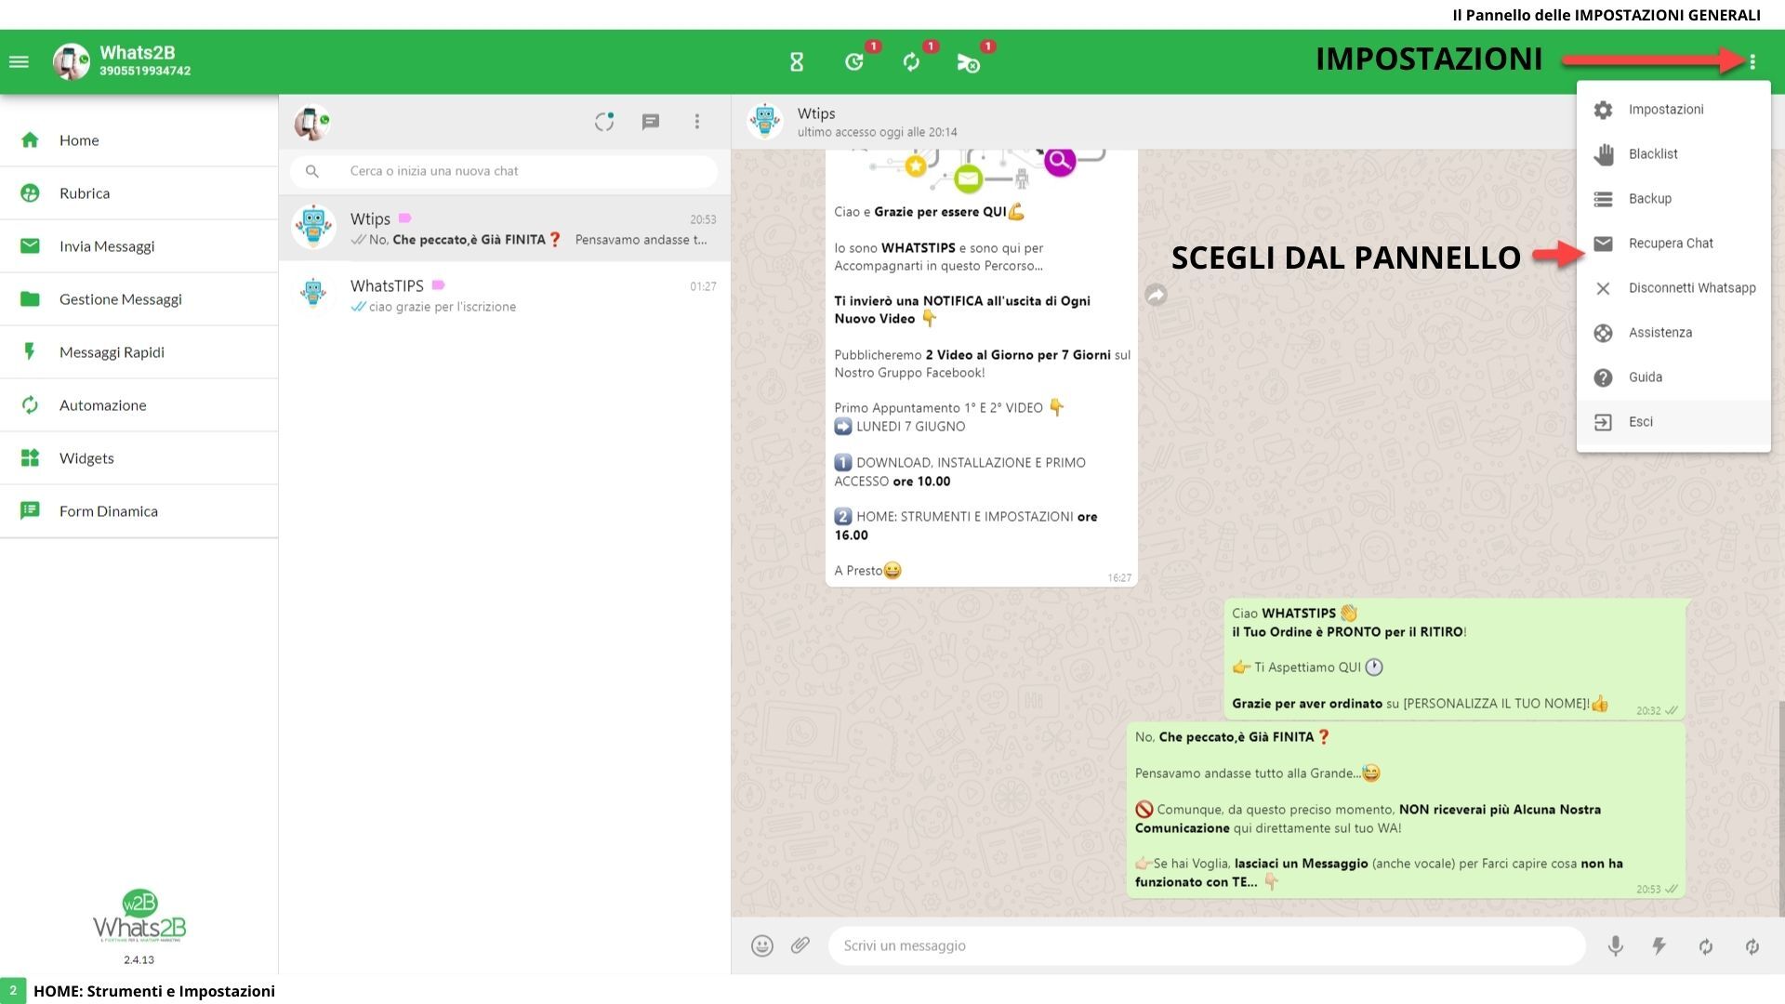Click the last loop icon in message bar
The image size is (1785, 1004).
[1752, 946]
